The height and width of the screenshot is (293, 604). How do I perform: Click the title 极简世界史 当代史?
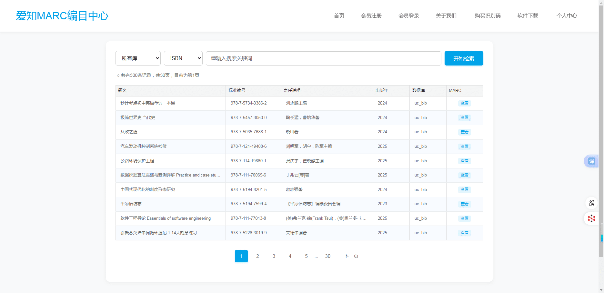(x=138, y=118)
